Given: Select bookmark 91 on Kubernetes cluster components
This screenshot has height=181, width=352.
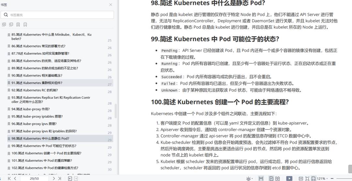Looking at the screenshot, I should click(x=60, y=83).
